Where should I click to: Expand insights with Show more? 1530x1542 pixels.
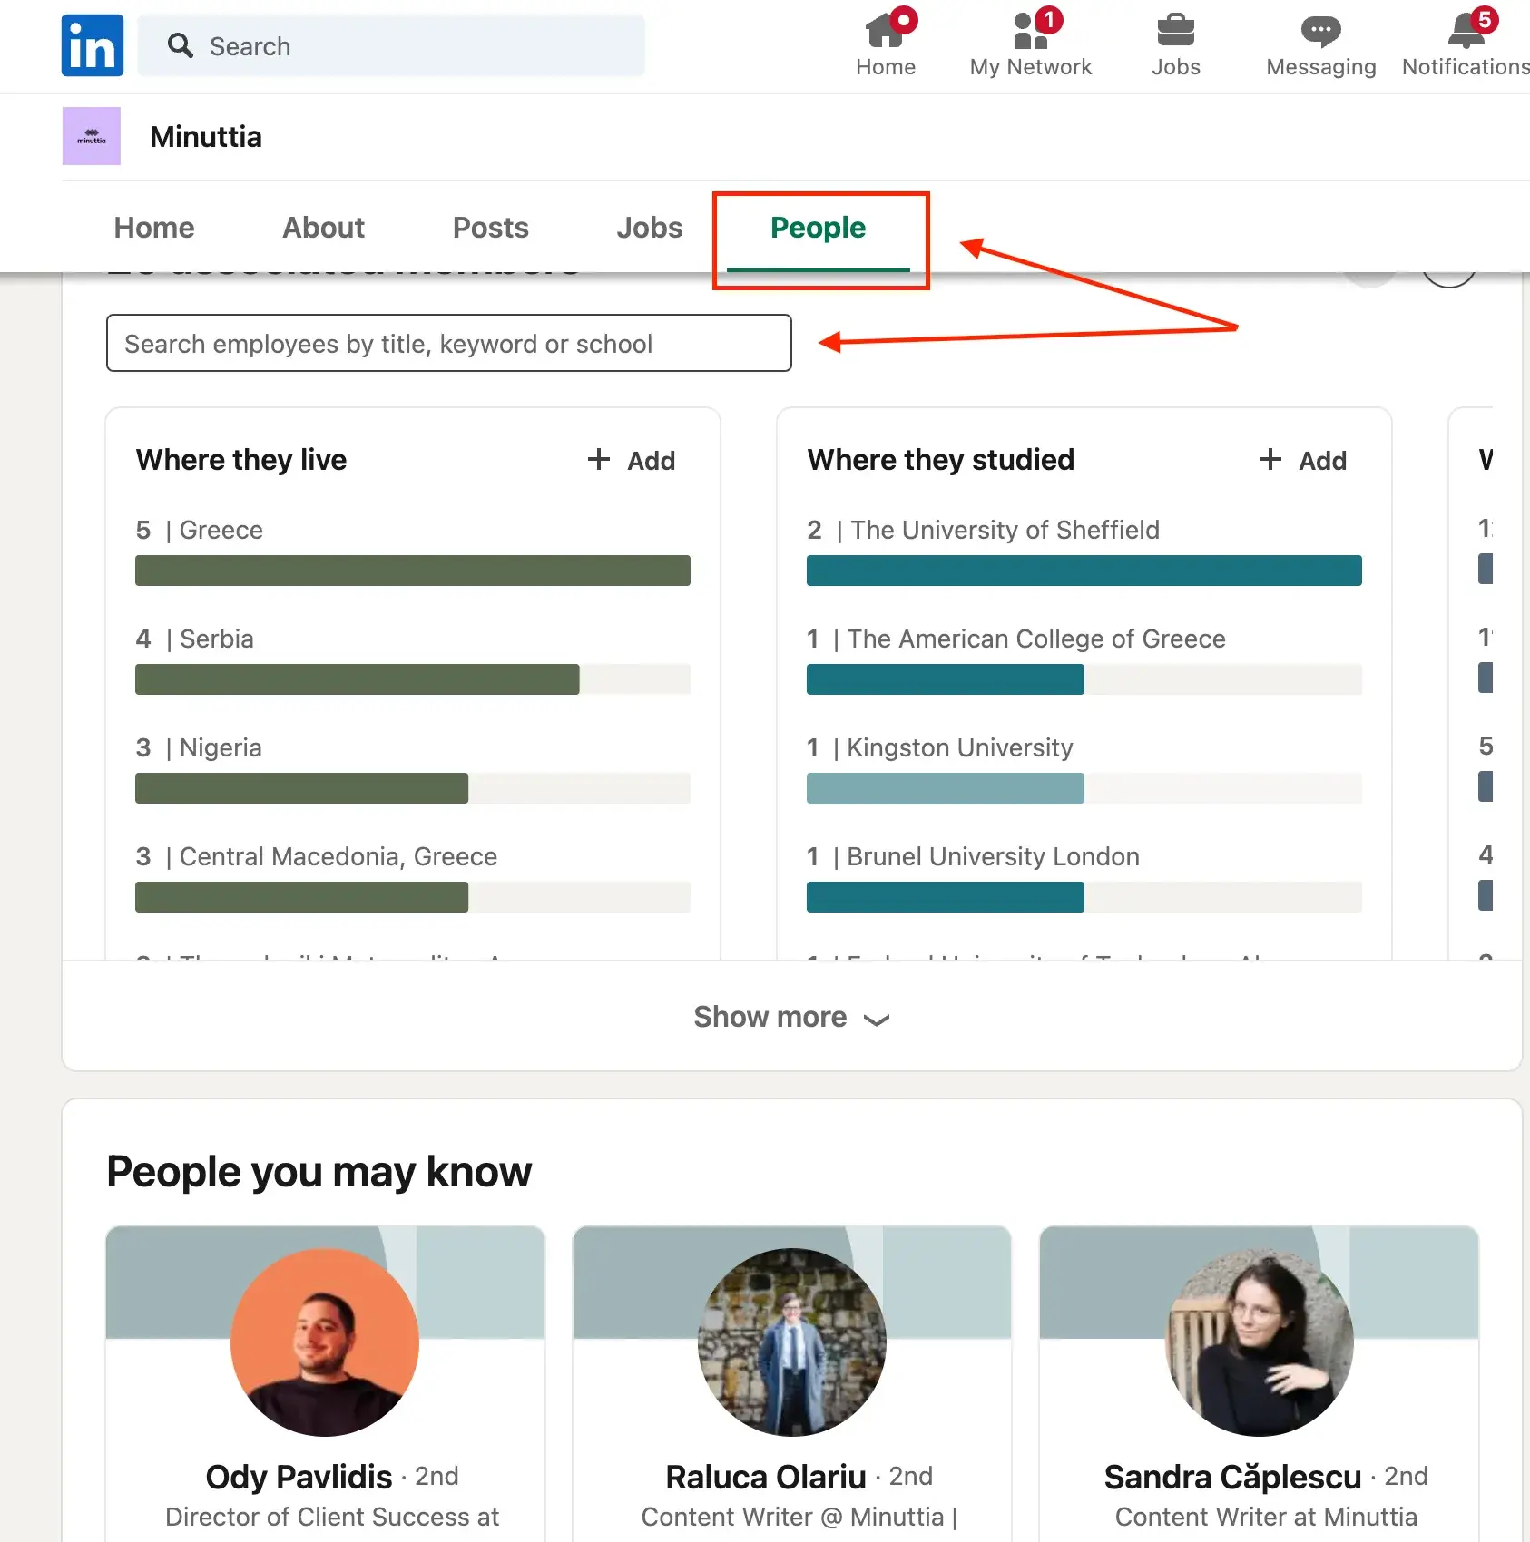pyautogui.click(x=792, y=1017)
